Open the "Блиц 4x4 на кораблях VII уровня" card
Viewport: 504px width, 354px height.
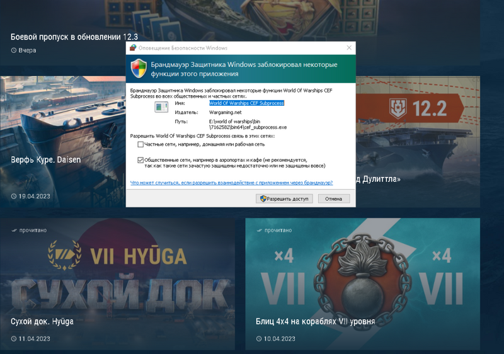pos(363,284)
